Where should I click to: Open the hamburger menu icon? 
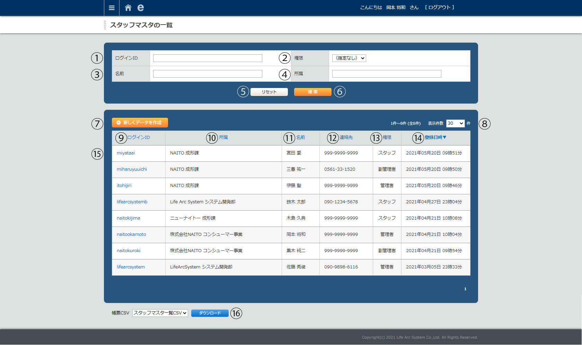tap(112, 8)
